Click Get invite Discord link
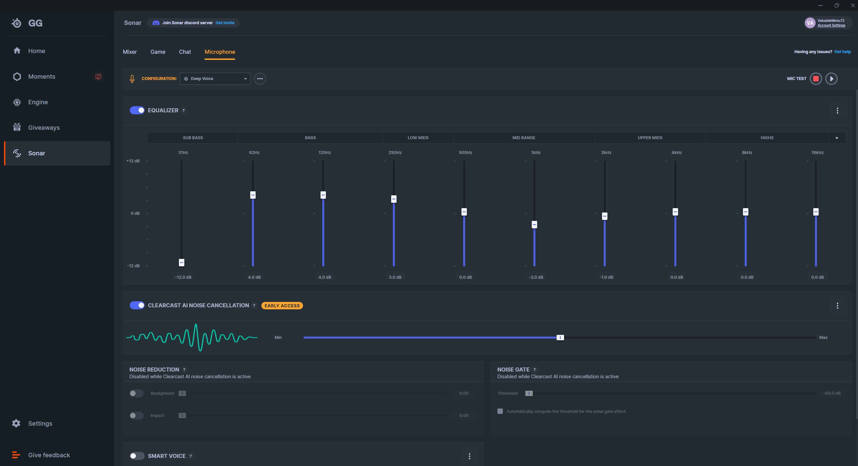 coord(225,23)
